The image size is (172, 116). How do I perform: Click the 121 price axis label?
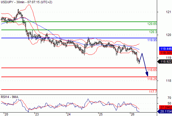(169, 12)
